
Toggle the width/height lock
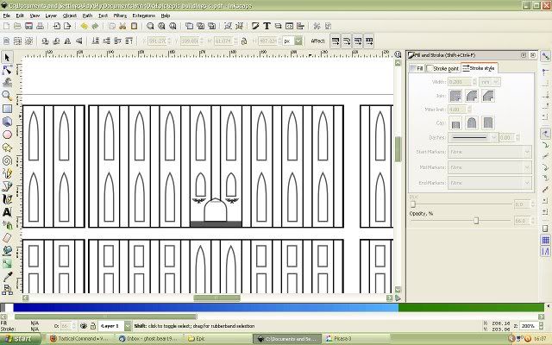click(244, 41)
